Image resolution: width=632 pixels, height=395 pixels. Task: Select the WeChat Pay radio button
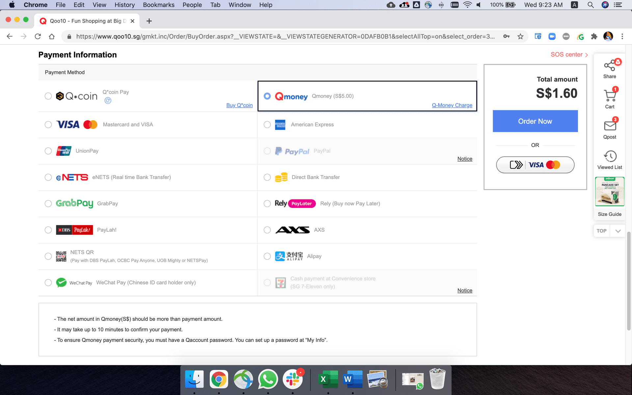point(48,283)
